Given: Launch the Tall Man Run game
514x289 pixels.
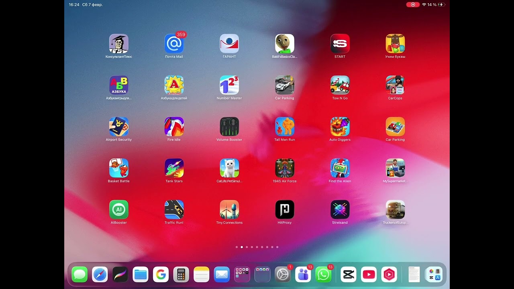Looking at the screenshot, I should [x=285, y=126].
